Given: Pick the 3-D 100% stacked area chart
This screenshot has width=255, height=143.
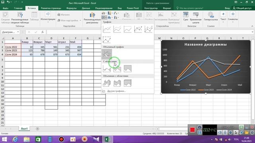Looking at the screenshot, I should [x=127, y=83].
